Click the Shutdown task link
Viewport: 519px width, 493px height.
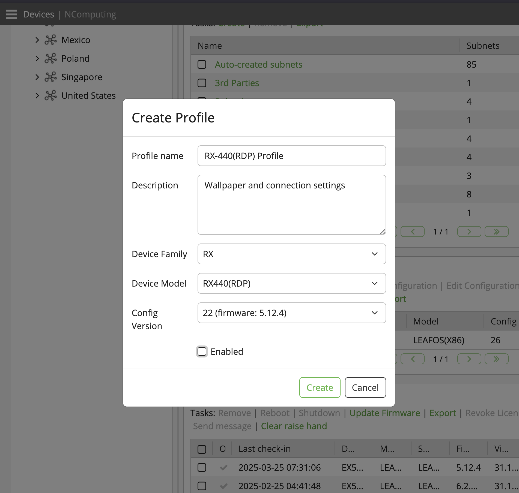(x=319, y=413)
